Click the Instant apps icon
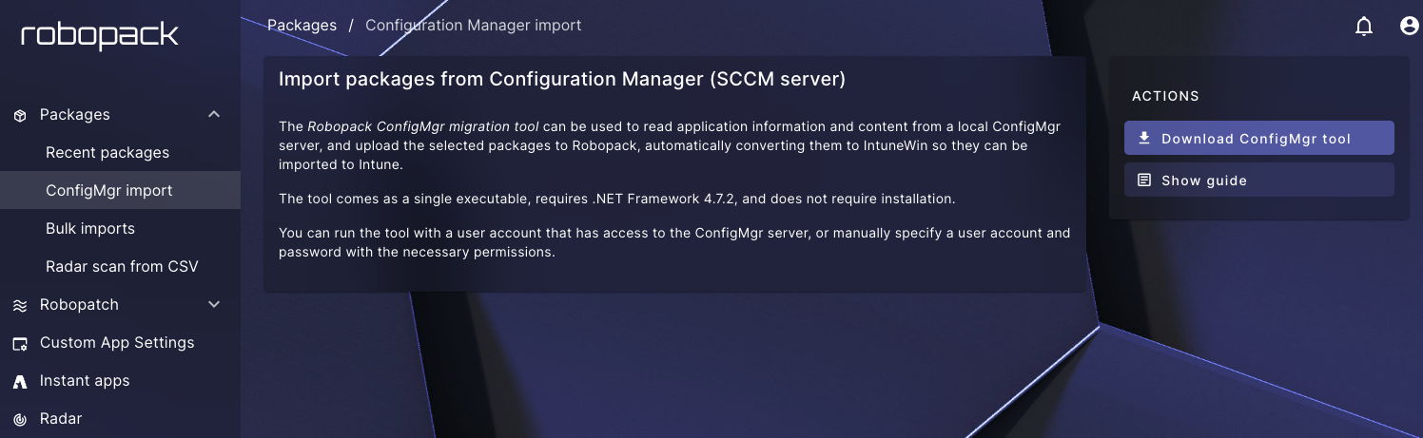The height and width of the screenshot is (438, 1423). [20, 382]
